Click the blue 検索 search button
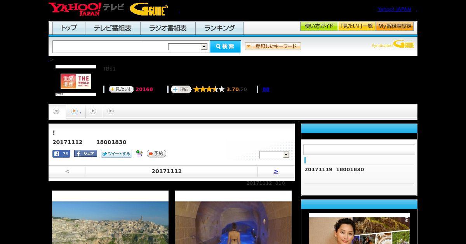 (x=225, y=46)
